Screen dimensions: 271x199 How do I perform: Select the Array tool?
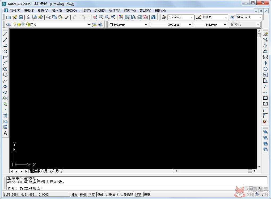pyautogui.click(x=265, y=57)
